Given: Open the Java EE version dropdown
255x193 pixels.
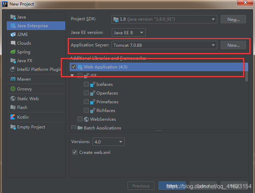Looking at the screenshot, I should tap(129, 32).
